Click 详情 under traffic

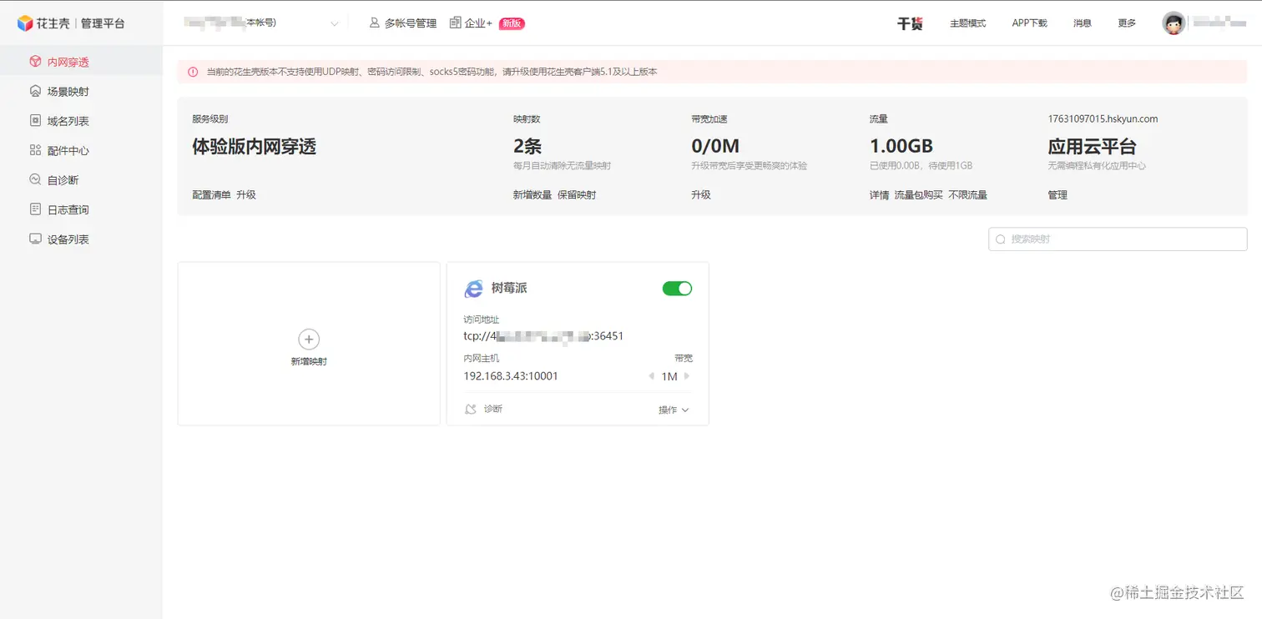click(879, 194)
